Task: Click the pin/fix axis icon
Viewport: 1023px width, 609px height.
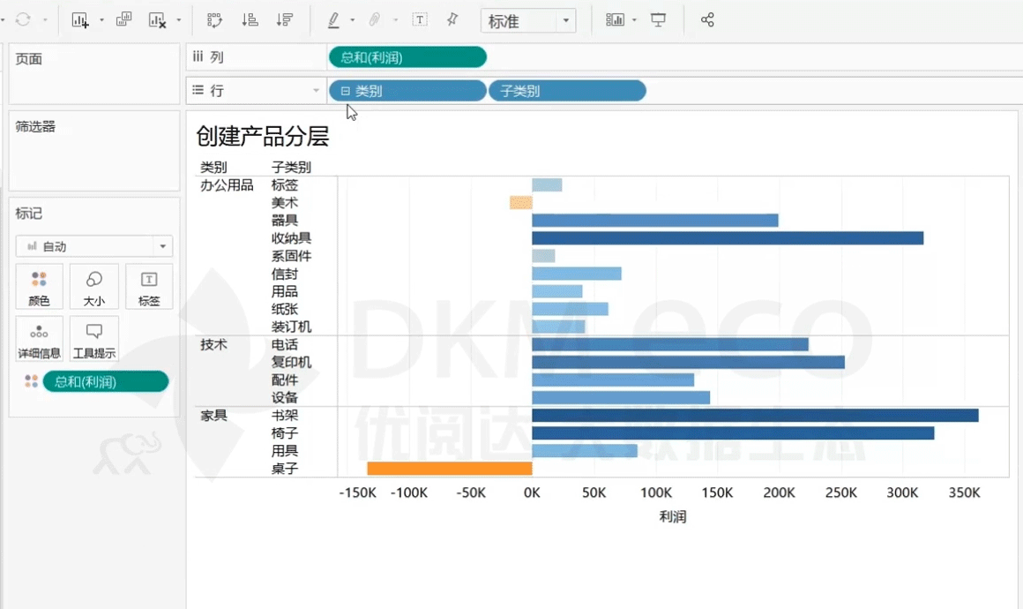Action: click(x=452, y=20)
